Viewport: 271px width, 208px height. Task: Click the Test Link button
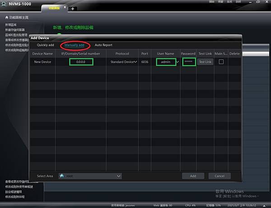point(205,62)
